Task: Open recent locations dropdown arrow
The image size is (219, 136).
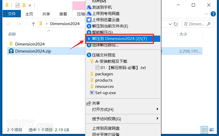Action: point(27,24)
